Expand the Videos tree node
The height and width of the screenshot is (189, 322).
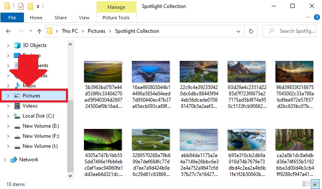[8, 106]
